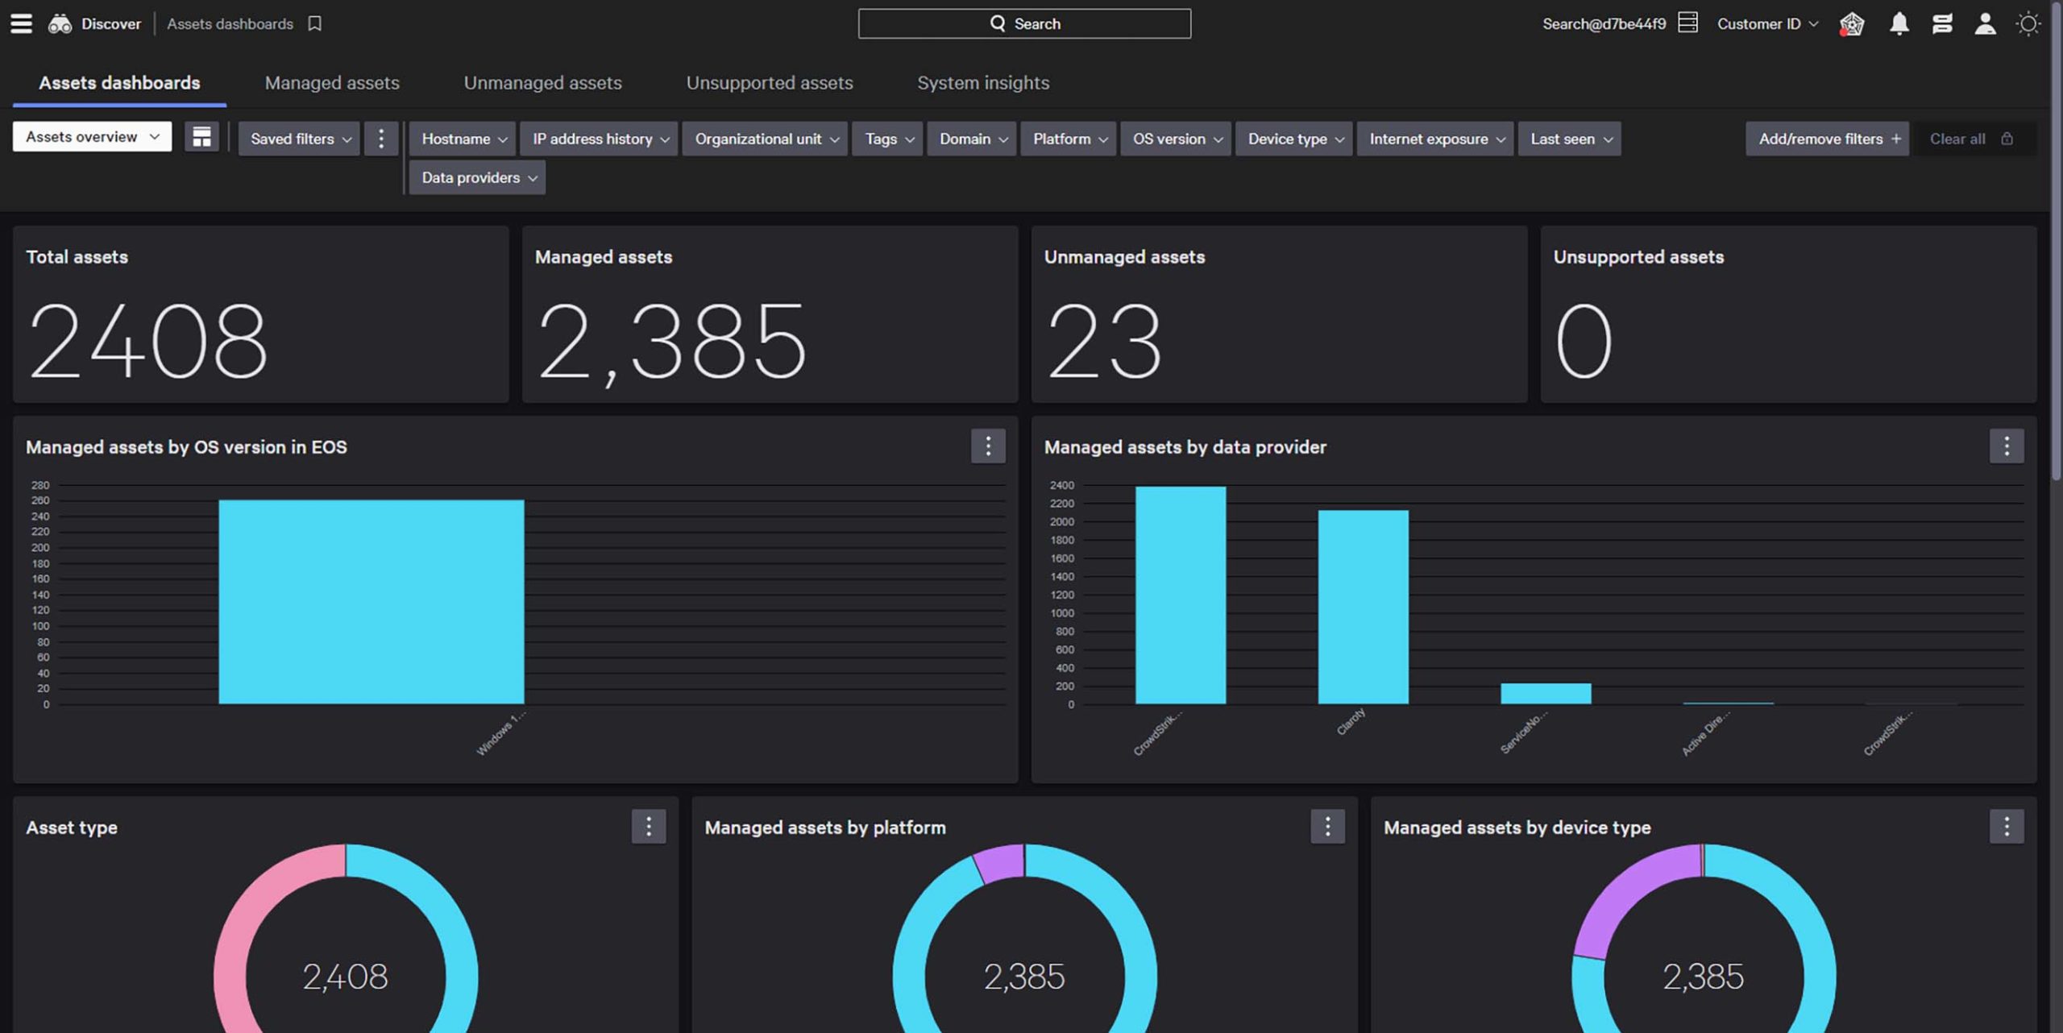The height and width of the screenshot is (1033, 2063).
Task: Bookmark the Assets dashboards page
Action: (x=315, y=23)
